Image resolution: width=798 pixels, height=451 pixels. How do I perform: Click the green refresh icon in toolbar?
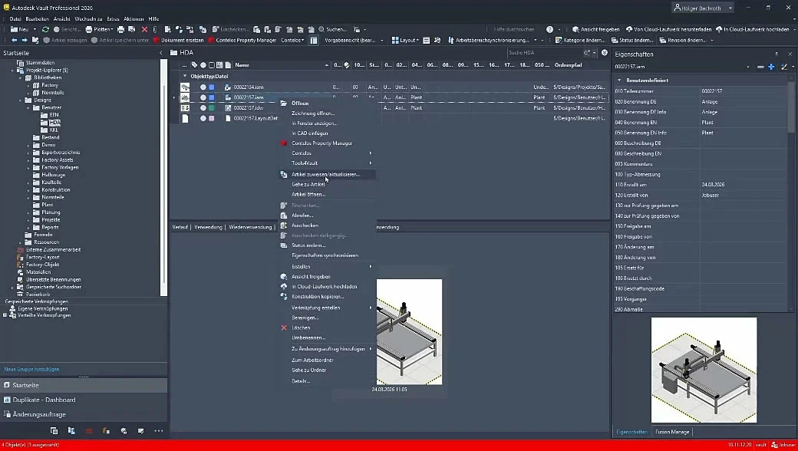click(46, 29)
